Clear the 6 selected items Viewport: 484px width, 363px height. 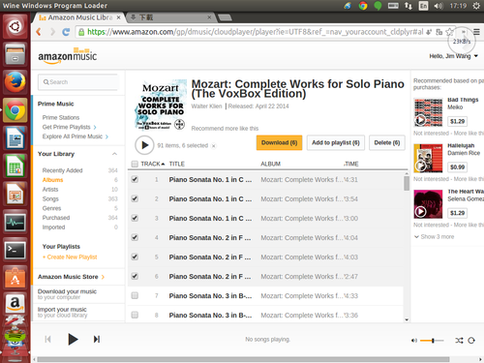(213, 146)
